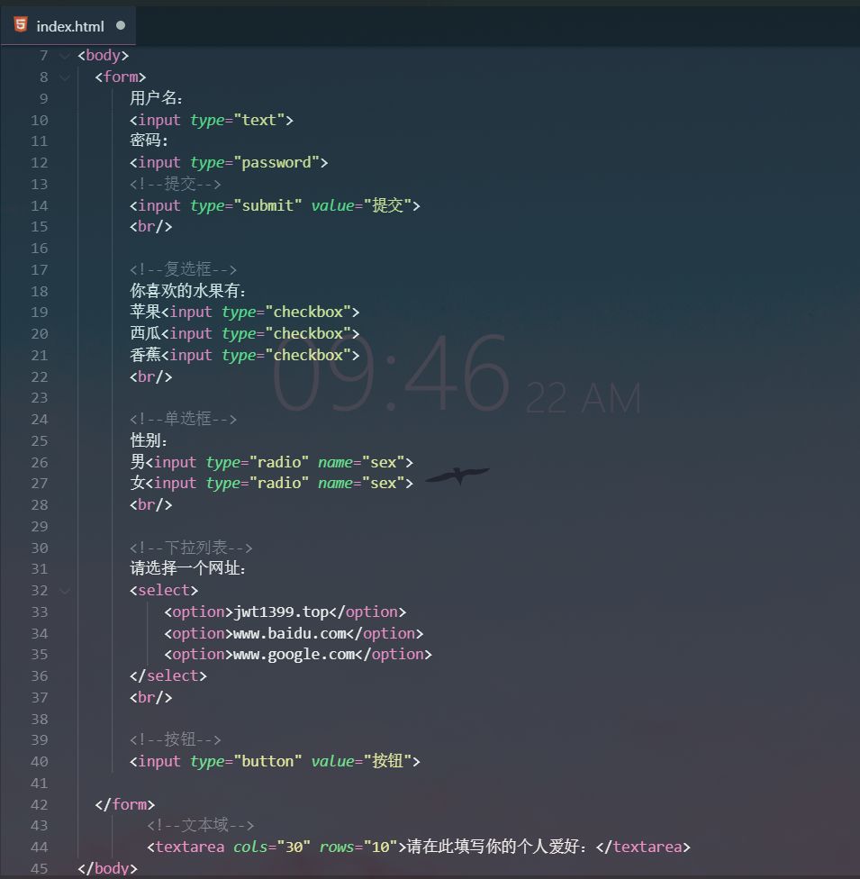Switch to the index.html tab
This screenshot has width=860, height=879.
pos(70,26)
